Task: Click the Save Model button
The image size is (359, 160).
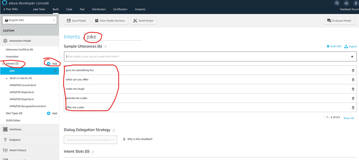Action: click(76, 21)
